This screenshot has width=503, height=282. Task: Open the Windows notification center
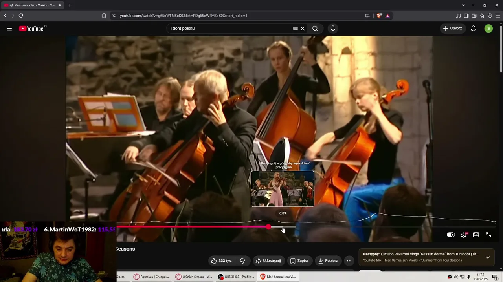[x=495, y=277]
